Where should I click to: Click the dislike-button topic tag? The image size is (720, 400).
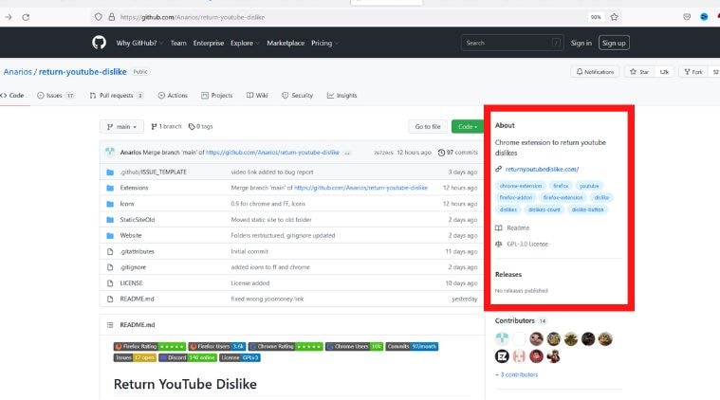pos(587,209)
